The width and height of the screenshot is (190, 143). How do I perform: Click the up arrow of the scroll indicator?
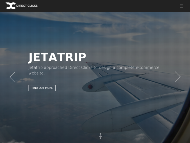click(x=101, y=135)
